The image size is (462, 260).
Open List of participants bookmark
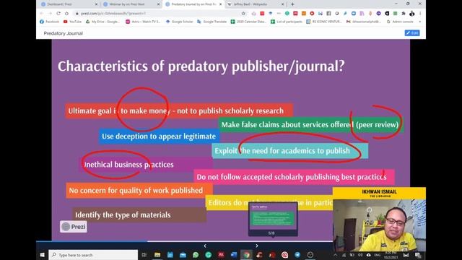click(287, 22)
